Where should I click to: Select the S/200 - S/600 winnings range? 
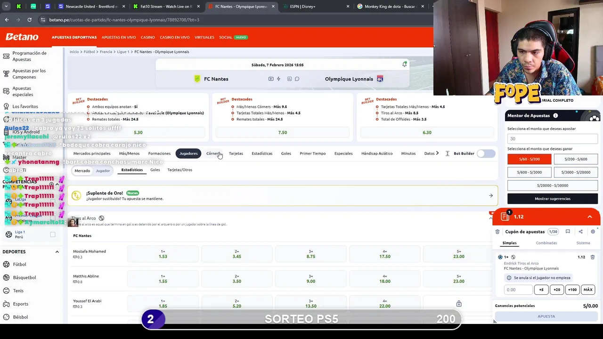(x=576, y=159)
